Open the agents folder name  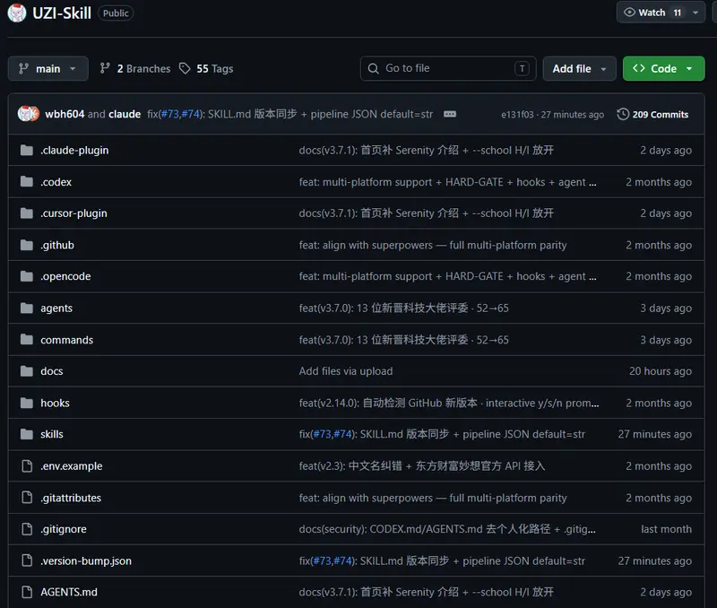coord(56,308)
